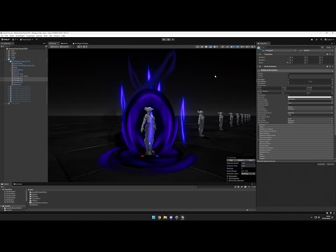Image resolution: width=336 pixels, height=252 pixels.
Task: Open the Layout dropdown at top right
Action: pos(329,39)
